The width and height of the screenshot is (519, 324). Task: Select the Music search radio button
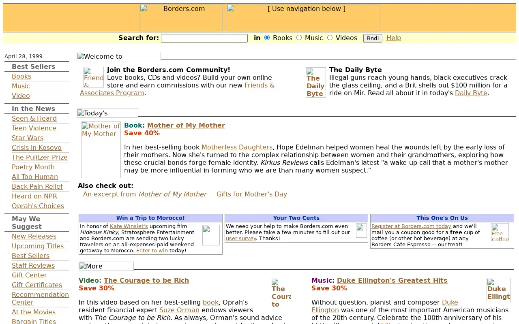299,38
